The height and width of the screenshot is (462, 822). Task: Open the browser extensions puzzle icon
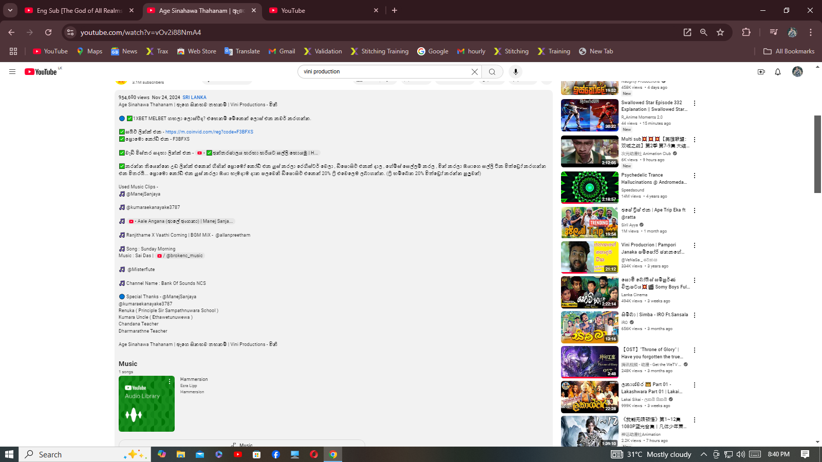(746, 32)
